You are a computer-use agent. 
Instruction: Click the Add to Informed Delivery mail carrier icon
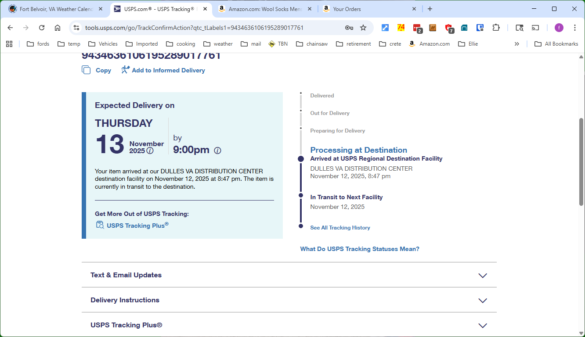(125, 69)
